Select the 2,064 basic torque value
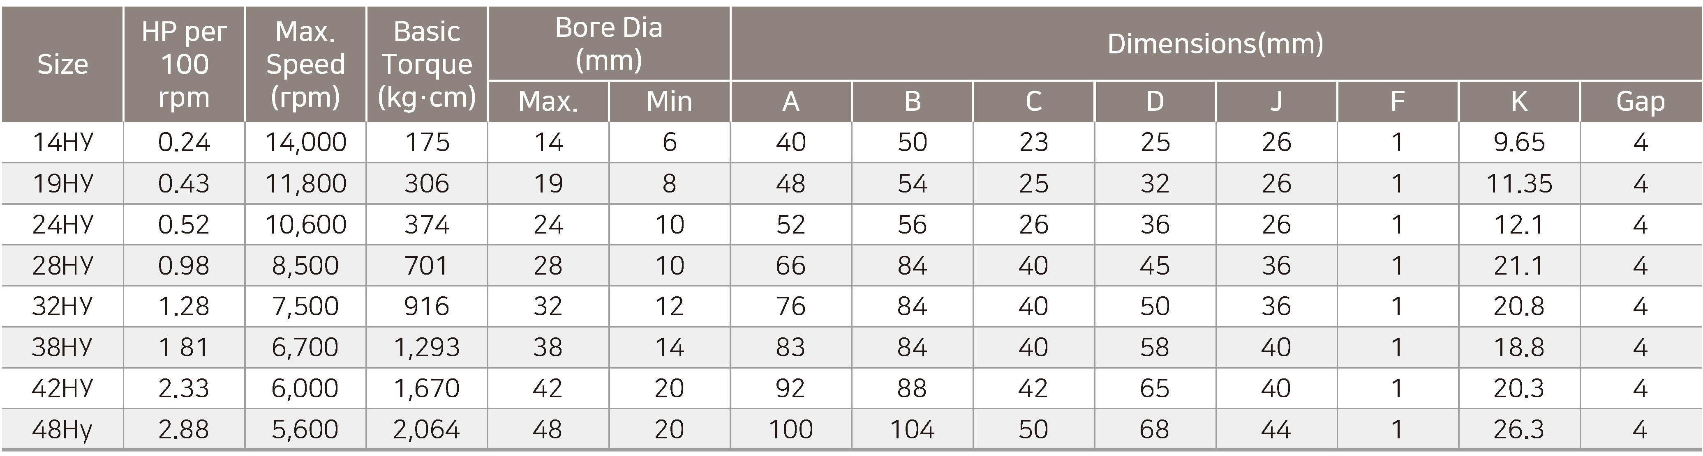Screen dimensions: 1703x456 427,429
